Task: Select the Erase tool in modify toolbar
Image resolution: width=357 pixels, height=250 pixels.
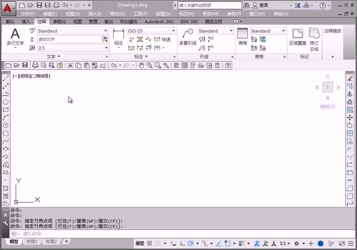Action: pyautogui.click(x=350, y=78)
